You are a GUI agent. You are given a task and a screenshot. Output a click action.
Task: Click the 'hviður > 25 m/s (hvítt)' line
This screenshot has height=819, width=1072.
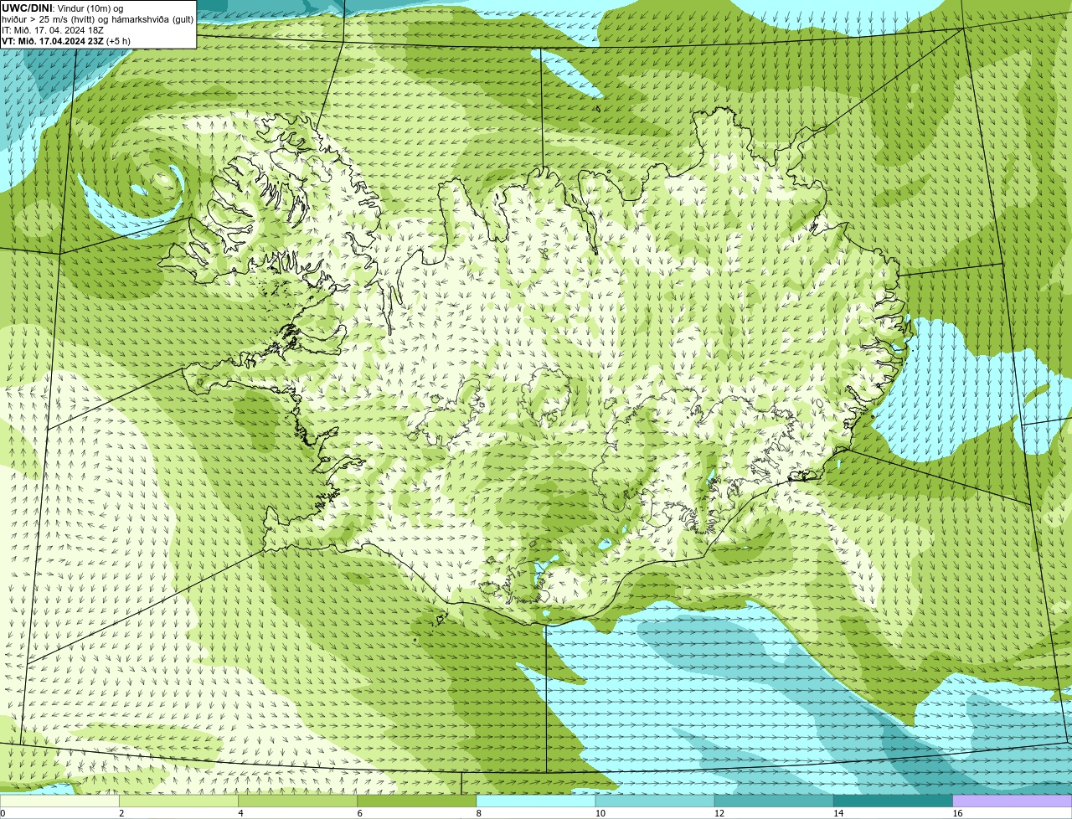(98, 19)
